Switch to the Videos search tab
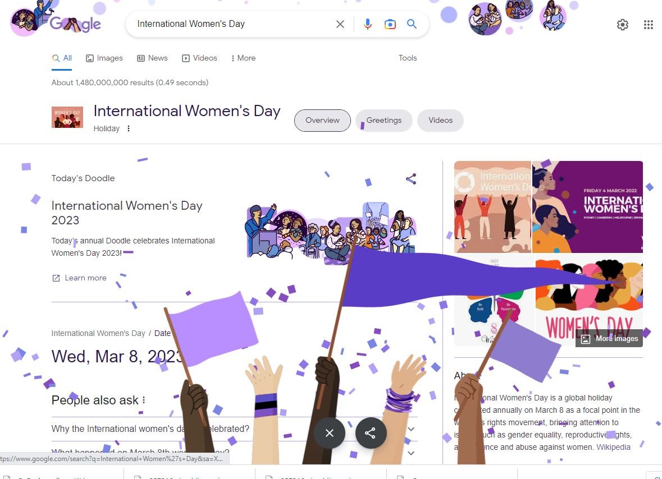This screenshot has width=662, height=479. click(199, 58)
